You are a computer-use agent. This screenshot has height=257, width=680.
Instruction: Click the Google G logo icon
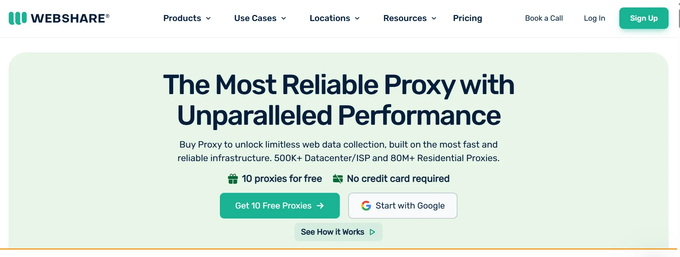pyautogui.click(x=366, y=206)
